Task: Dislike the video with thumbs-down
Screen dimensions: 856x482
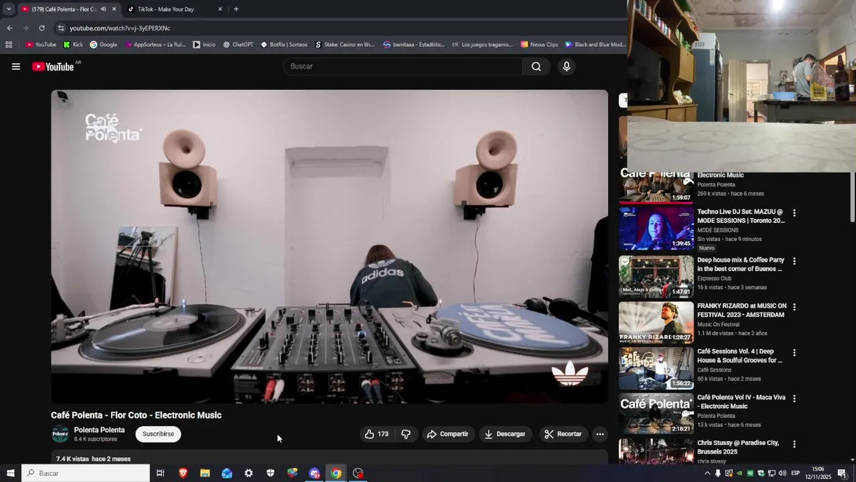Action: 406,434
